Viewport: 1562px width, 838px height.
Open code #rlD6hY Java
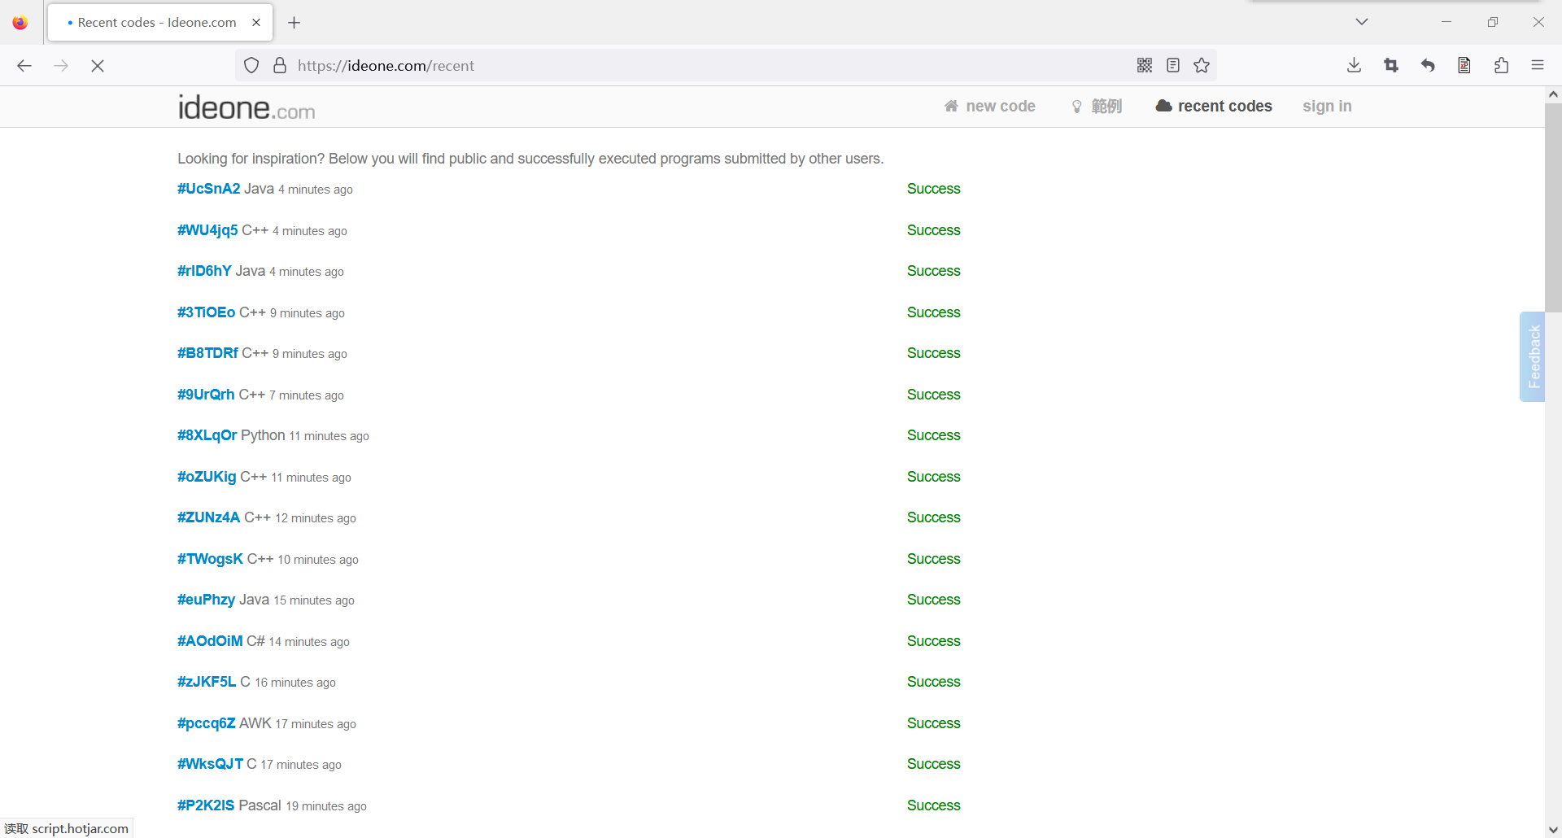pyautogui.click(x=204, y=271)
